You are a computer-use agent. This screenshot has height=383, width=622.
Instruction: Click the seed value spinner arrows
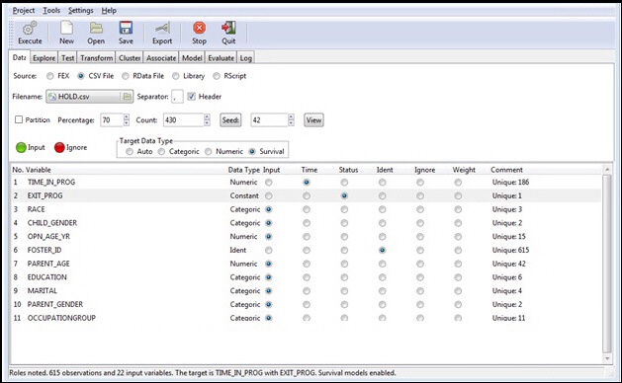pos(291,120)
